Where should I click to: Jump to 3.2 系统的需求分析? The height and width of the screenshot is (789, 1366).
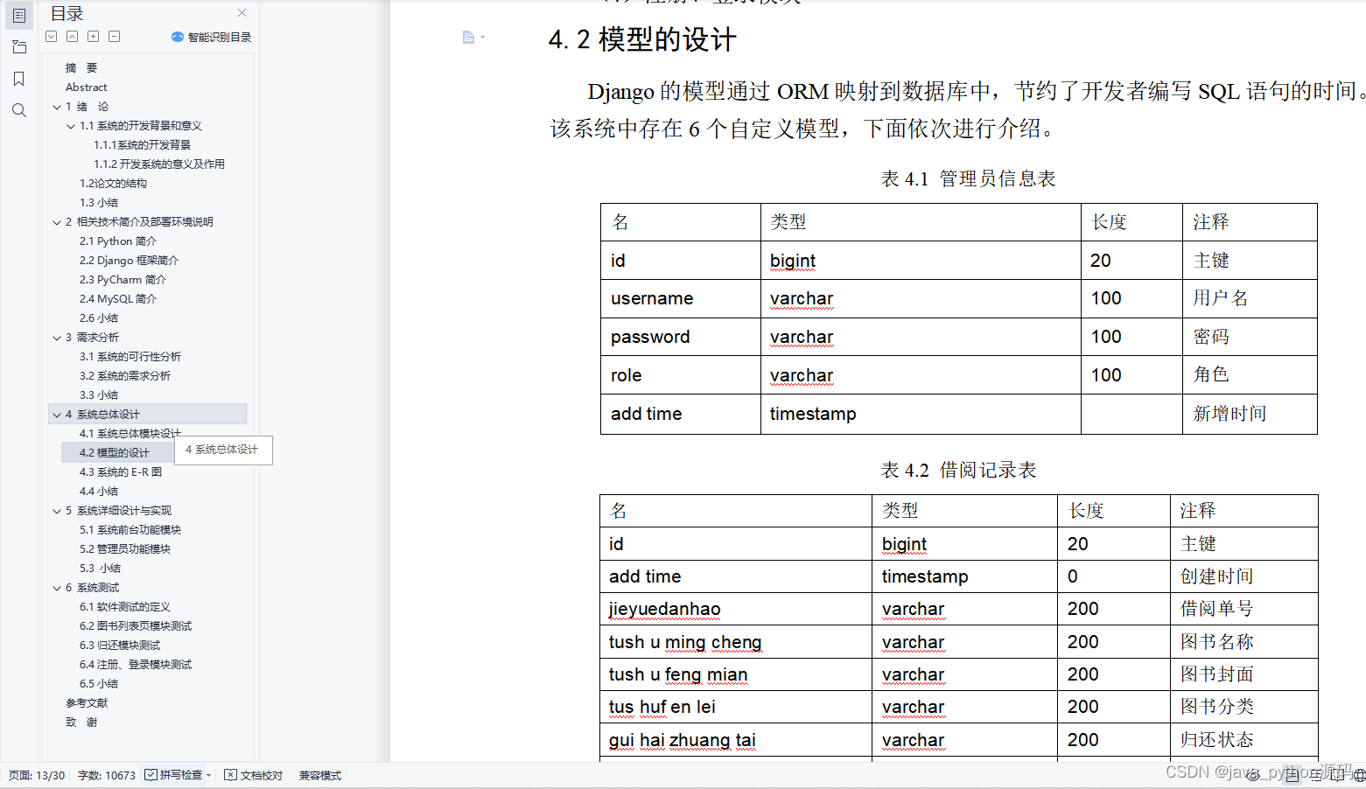click(125, 376)
